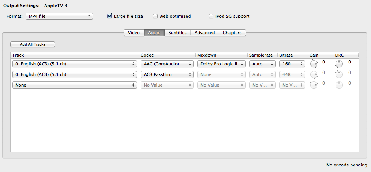Open the AAC (CoreAudio) codec dropdown
The width and height of the screenshot is (371, 172).
click(167, 64)
